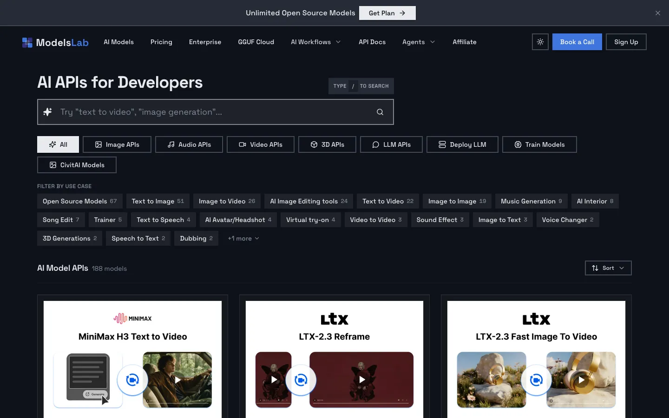Filter by Music Generation
The height and width of the screenshot is (418, 669).
click(531, 201)
